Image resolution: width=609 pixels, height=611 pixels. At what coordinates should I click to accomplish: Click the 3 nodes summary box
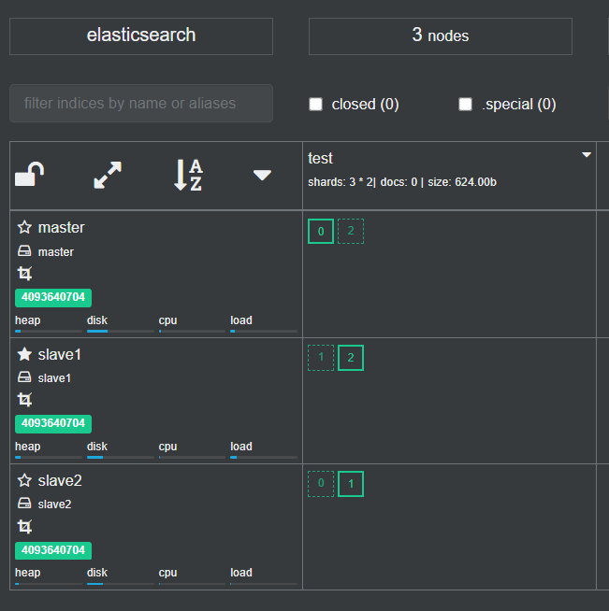click(x=440, y=36)
